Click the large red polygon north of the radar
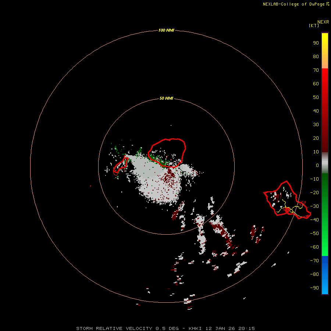 tap(167, 153)
